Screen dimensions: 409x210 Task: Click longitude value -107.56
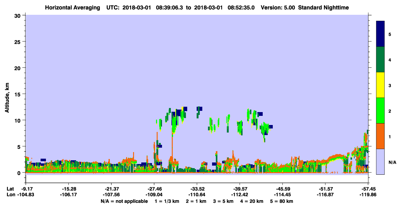111,195
